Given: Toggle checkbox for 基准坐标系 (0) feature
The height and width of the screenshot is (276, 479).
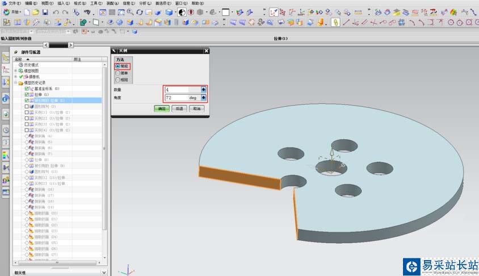Looking at the screenshot, I should click(27, 89).
